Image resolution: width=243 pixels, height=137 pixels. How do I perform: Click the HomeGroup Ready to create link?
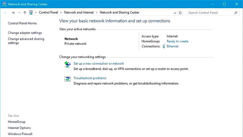click(177, 41)
